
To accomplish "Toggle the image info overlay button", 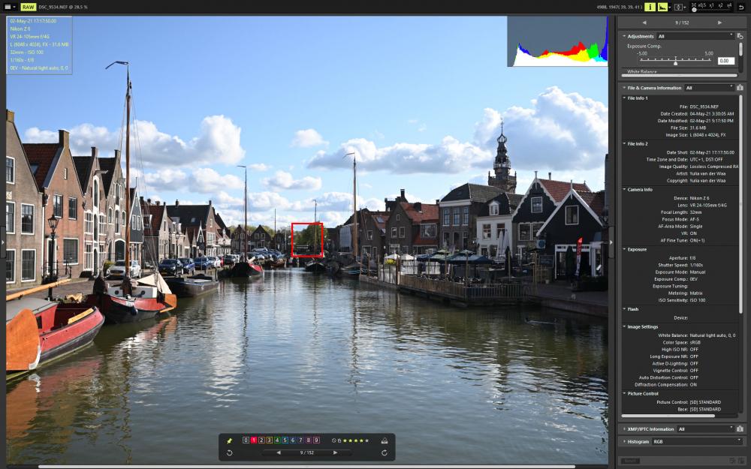I will coord(650,7).
